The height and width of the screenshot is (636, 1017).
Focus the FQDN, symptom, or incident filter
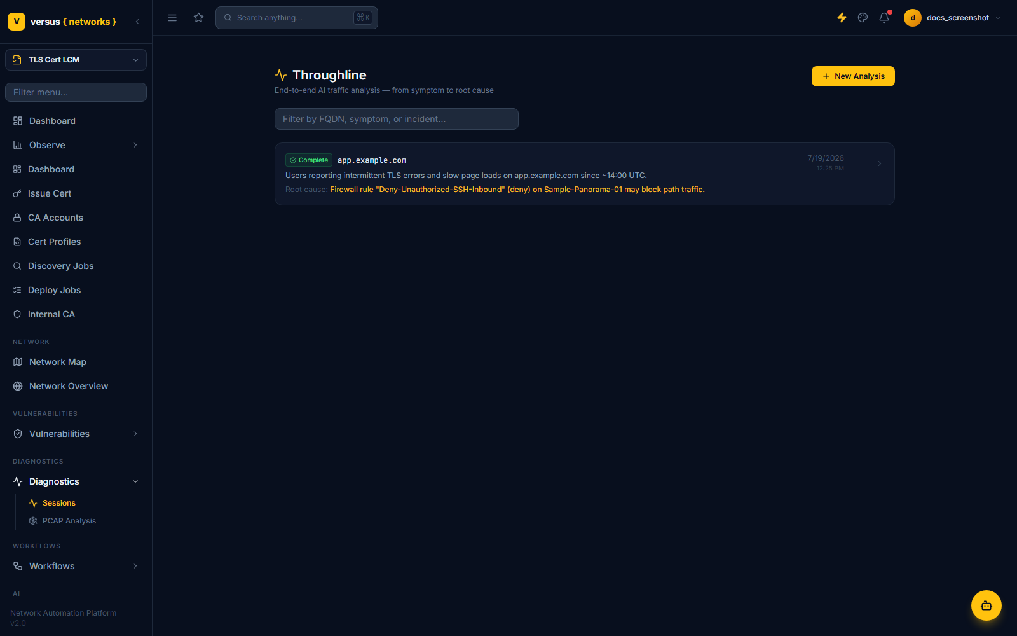point(397,119)
